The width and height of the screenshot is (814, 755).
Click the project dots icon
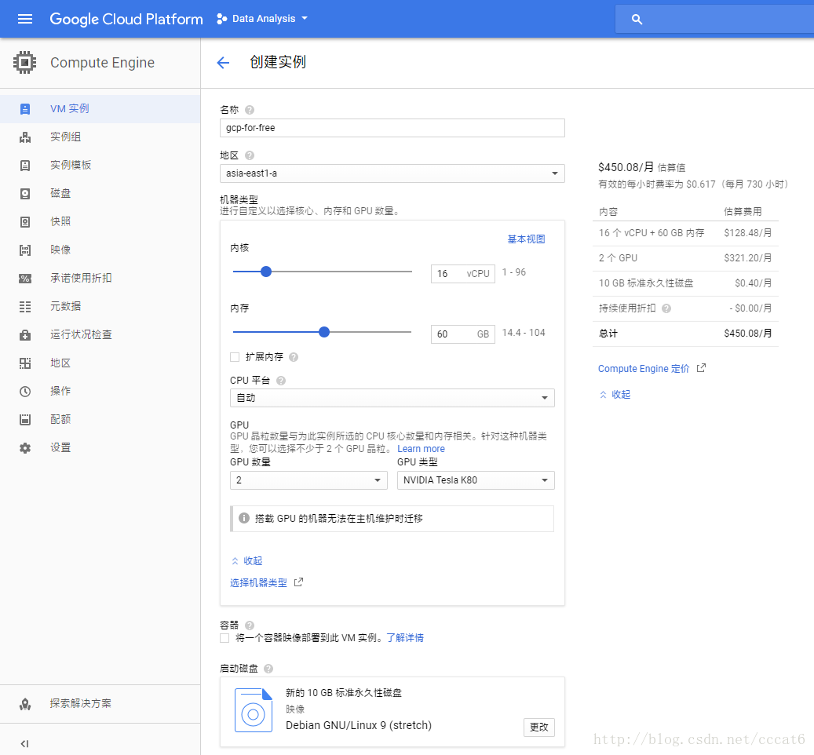pyautogui.click(x=221, y=19)
